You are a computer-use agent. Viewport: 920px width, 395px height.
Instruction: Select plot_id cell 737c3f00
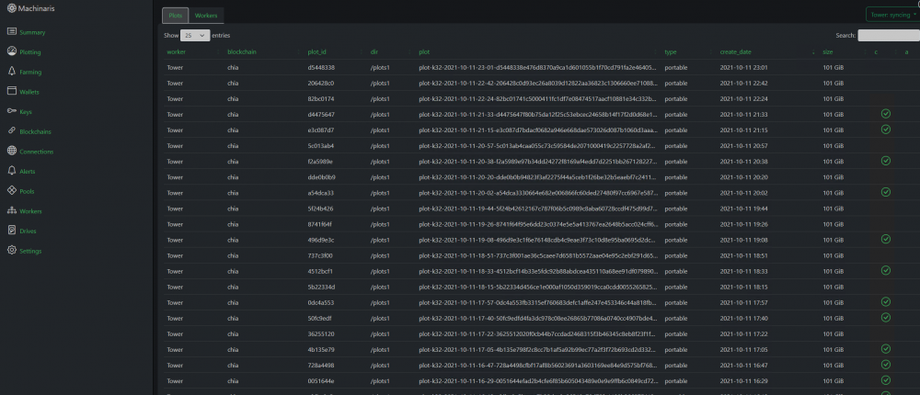(x=320, y=255)
